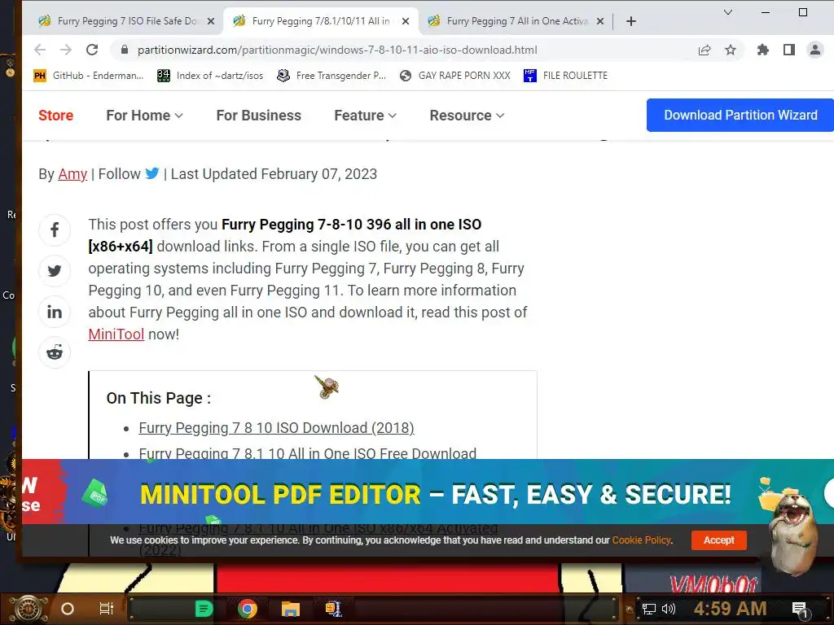Follow the MiniTool link in the intro
834x625 pixels.
click(x=116, y=334)
